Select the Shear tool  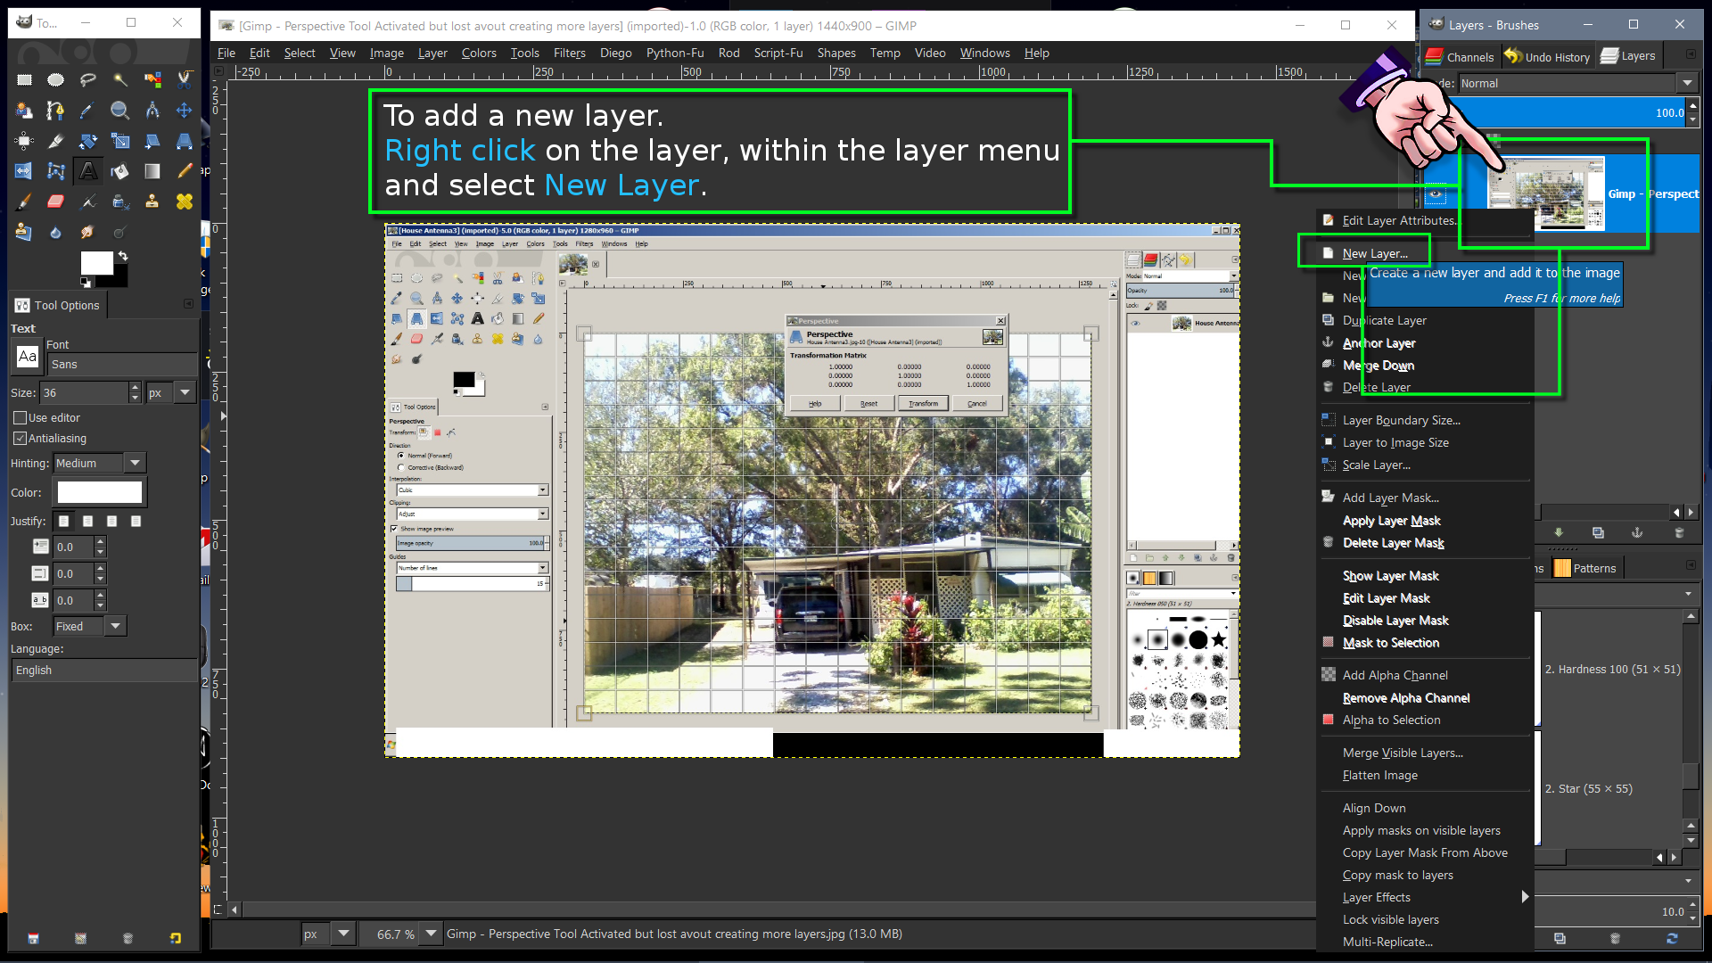[x=152, y=141]
